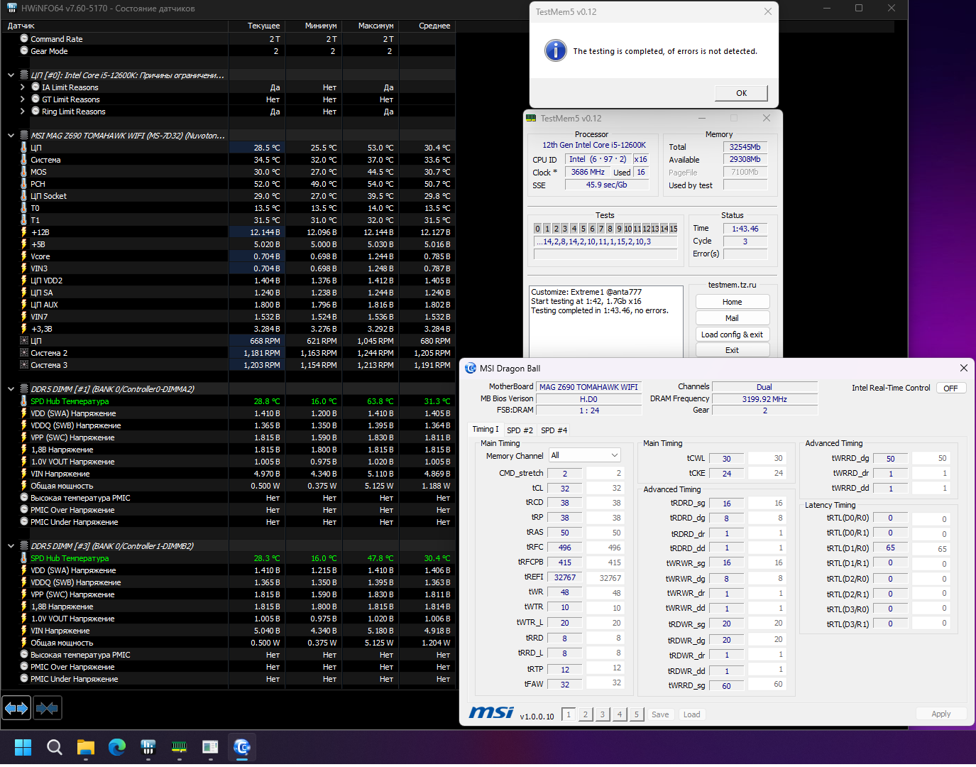The height and width of the screenshot is (767, 976).
Task: Click the Максимум column header
Action: tap(371, 26)
